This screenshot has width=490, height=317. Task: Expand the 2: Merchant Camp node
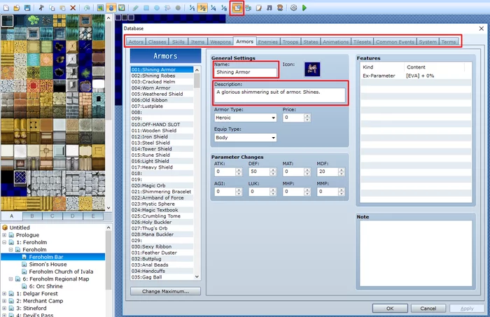click(4, 301)
